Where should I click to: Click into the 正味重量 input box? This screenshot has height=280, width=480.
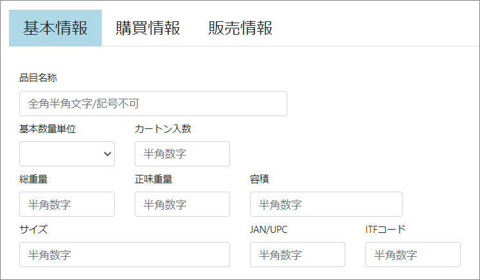[182, 204]
